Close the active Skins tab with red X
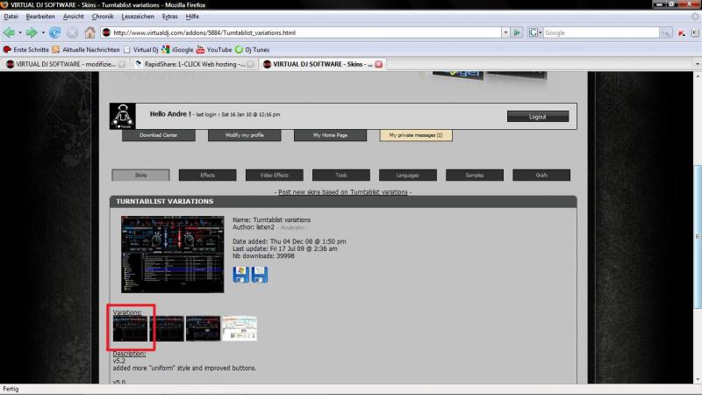Viewport: 702px width, 395px height. [379, 64]
